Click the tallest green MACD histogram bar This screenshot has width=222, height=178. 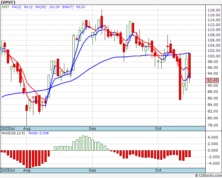coord(83,143)
